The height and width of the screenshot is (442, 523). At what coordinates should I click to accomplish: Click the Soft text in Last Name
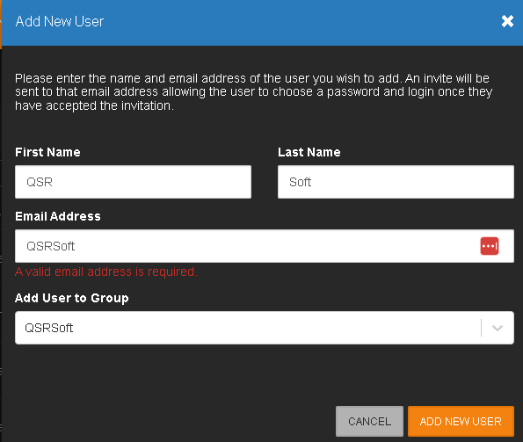[x=301, y=182]
